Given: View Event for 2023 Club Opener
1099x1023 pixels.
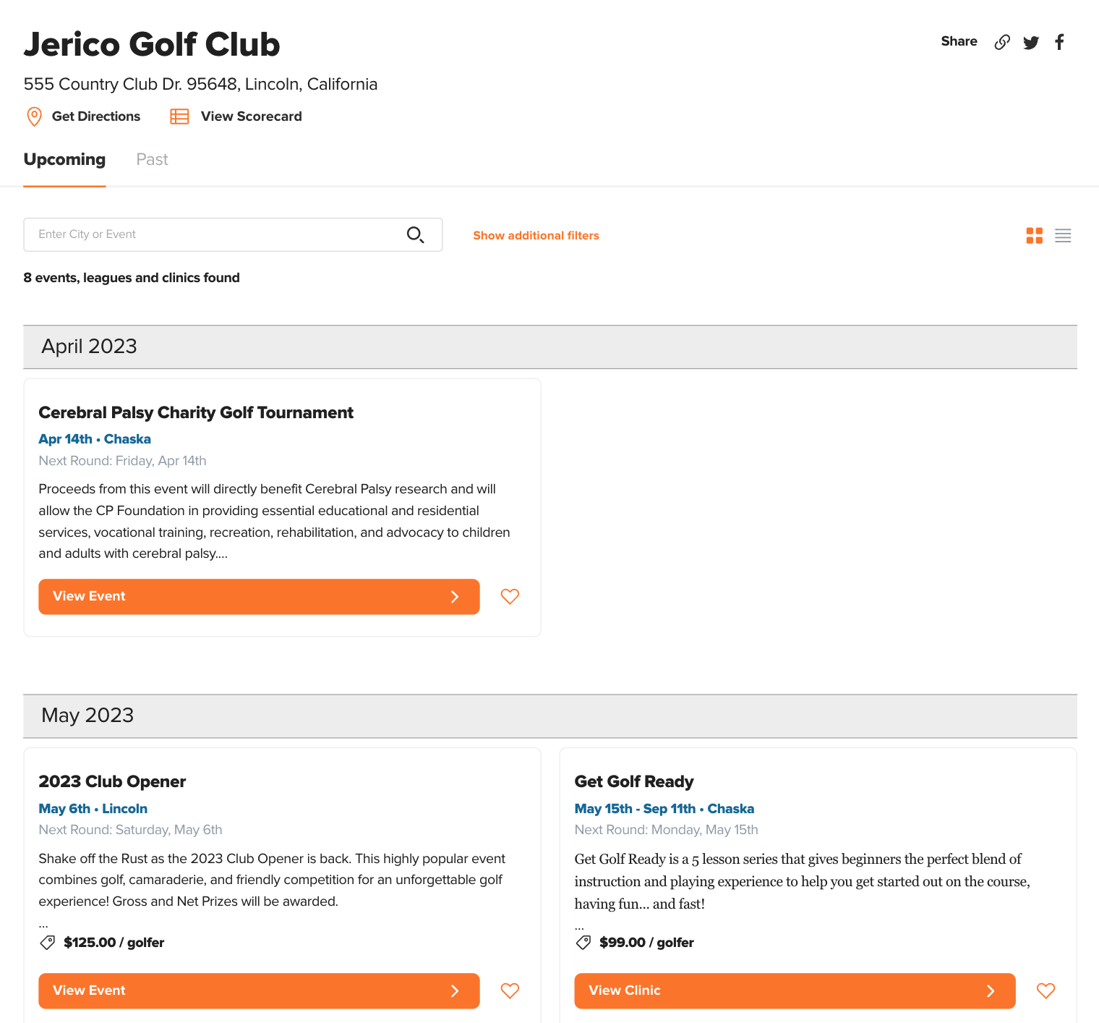Looking at the screenshot, I should point(259,991).
